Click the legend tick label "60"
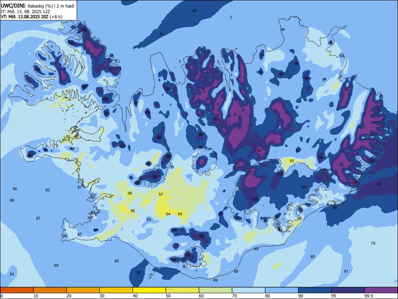Image resolution: width=398 pixels, height=299 pixels. click(201, 296)
